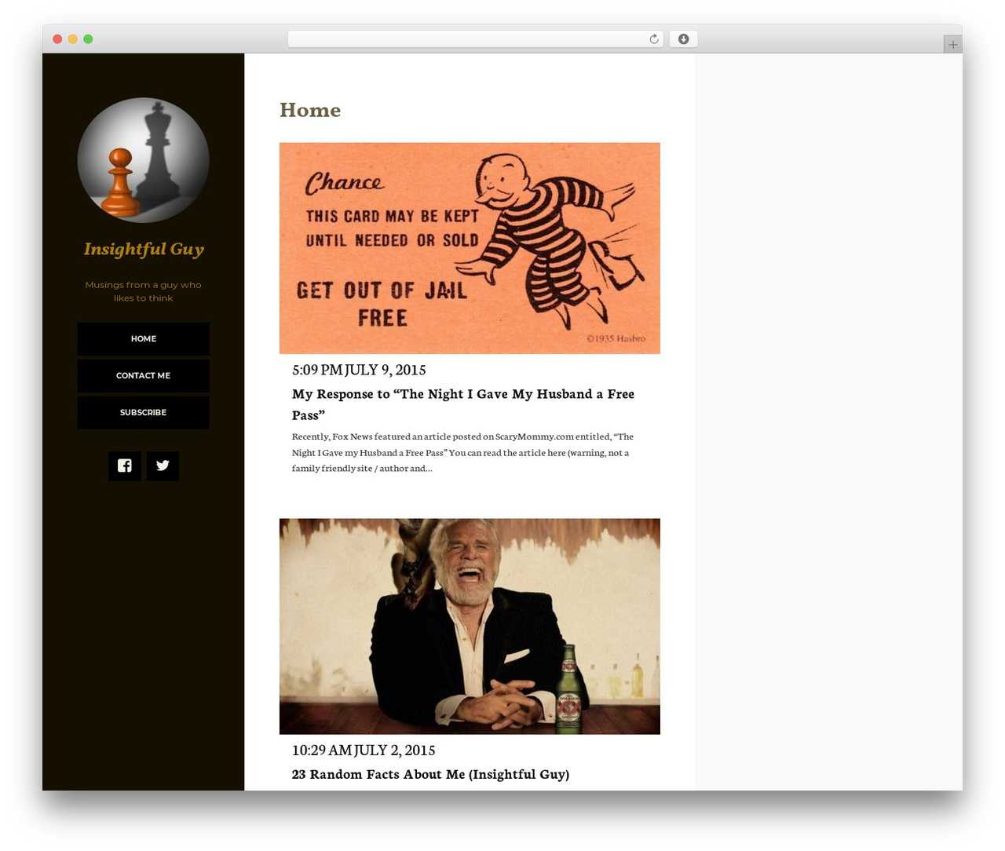Open the CONTACT ME menu item

[x=143, y=375]
